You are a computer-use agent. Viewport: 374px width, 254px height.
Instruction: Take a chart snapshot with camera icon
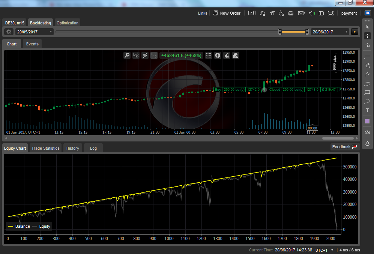tap(367, 132)
